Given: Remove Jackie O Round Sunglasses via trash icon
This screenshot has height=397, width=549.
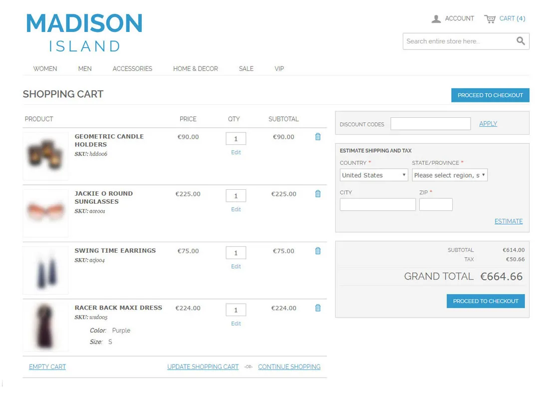Looking at the screenshot, I should [317, 194].
